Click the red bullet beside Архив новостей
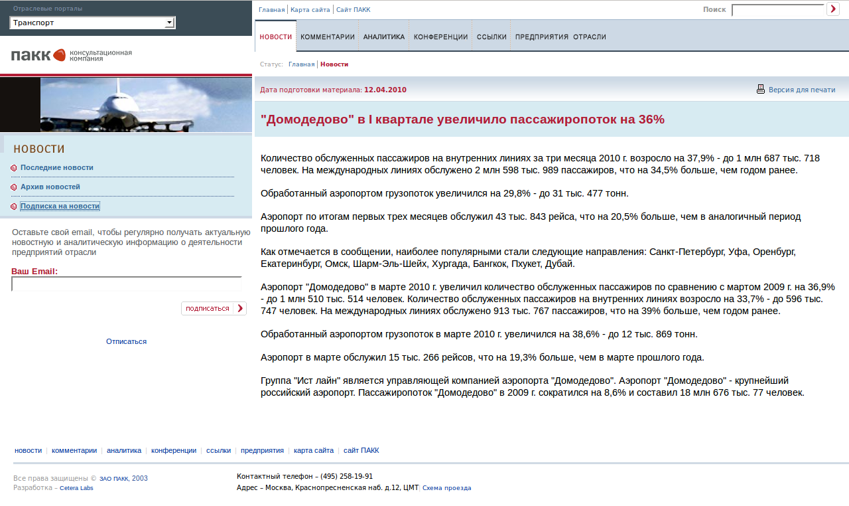The height and width of the screenshot is (506, 849). (x=12, y=186)
